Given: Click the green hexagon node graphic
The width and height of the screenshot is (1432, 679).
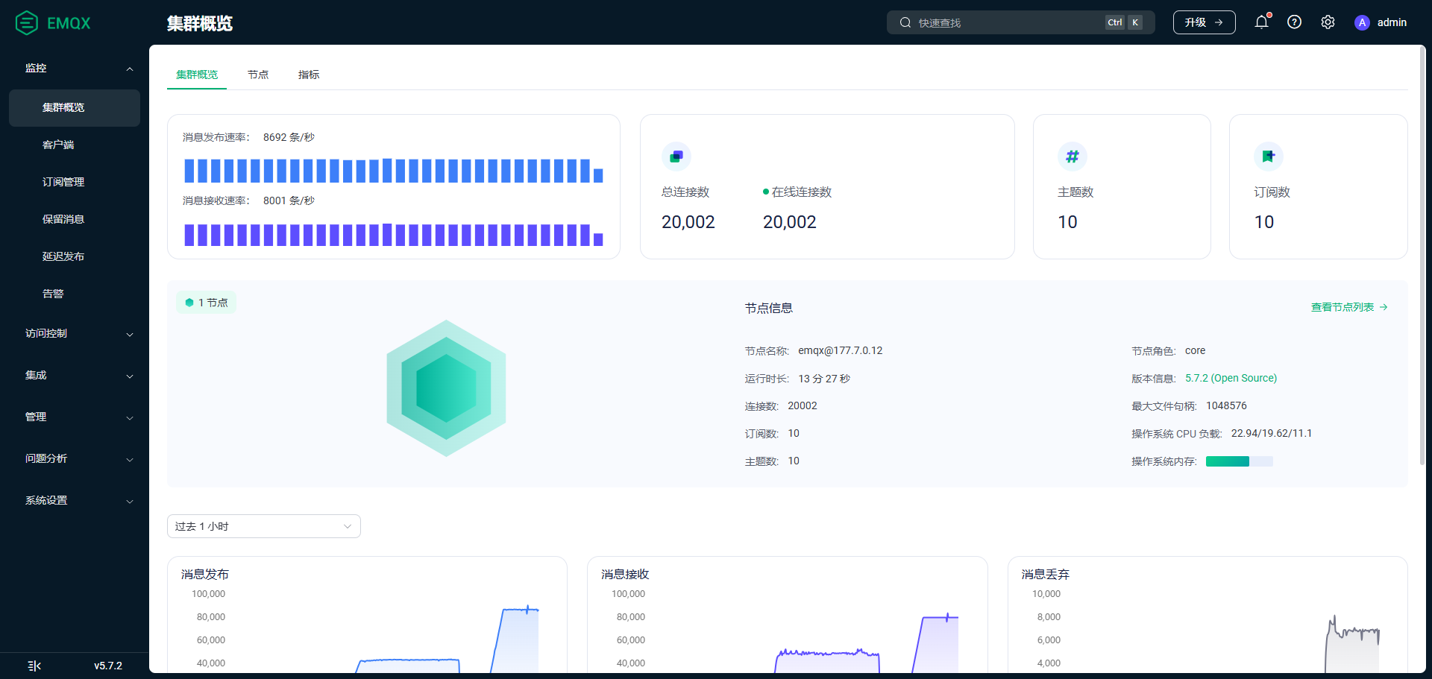Looking at the screenshot, I should [446, 388].
